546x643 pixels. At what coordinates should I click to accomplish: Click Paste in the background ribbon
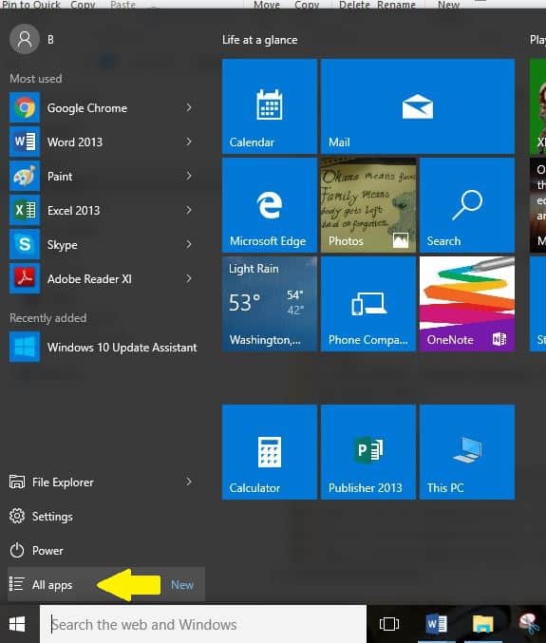click(x=123, y=5)
